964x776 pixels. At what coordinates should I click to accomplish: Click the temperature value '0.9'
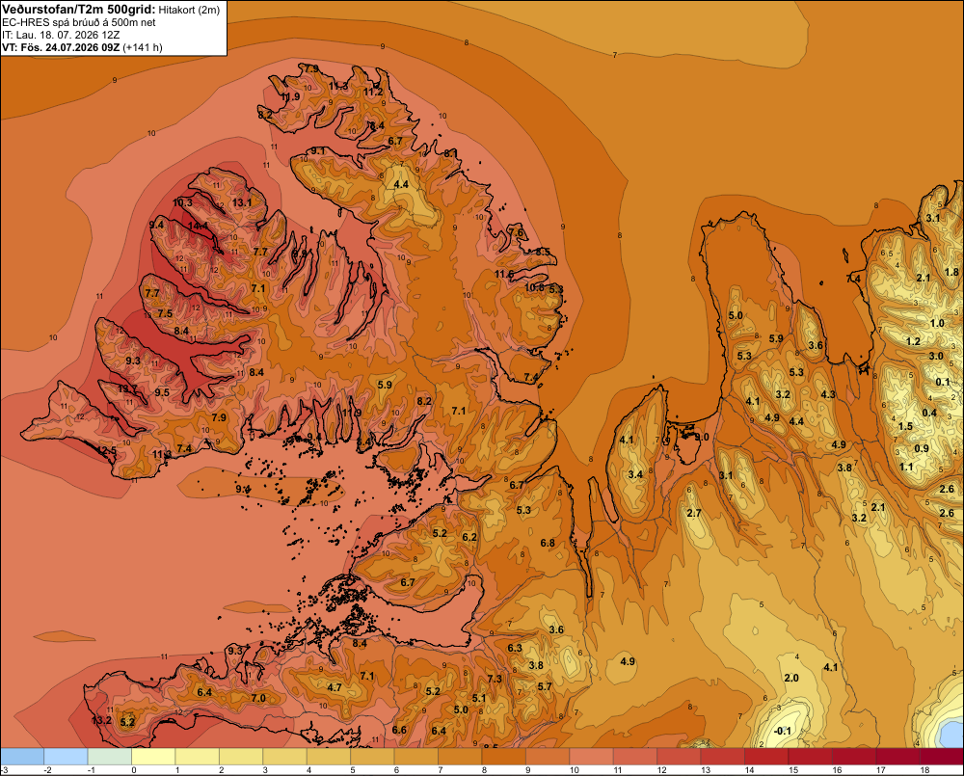pos(922,448)
